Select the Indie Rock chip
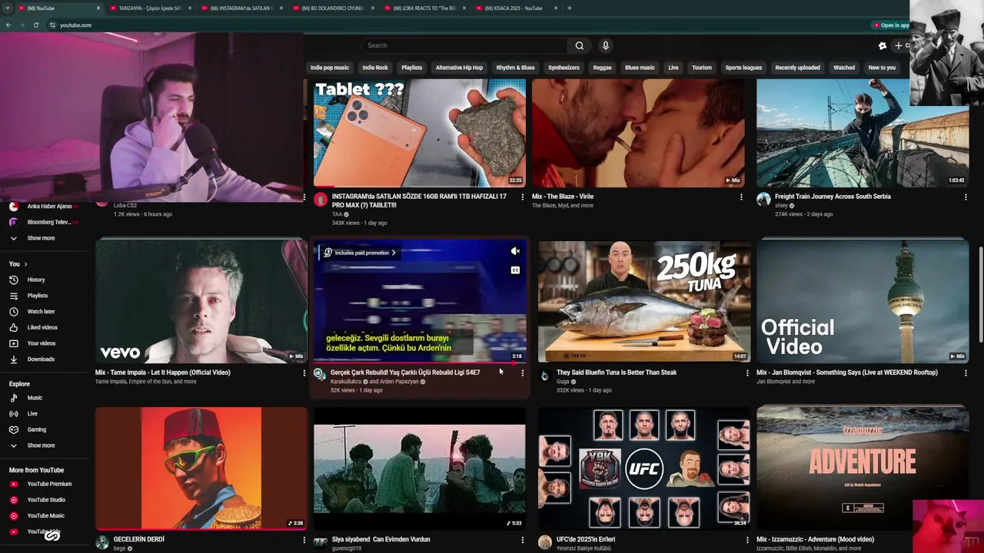The height and width of the screenshot is (553, 984). pyautogui.click(x=375, y=68)
